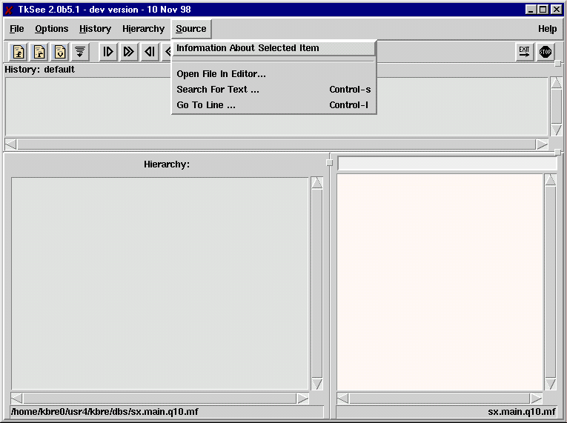Open the Hierarchy menu
This screenshot has width=567, height=423.
[x=143, y=29]
